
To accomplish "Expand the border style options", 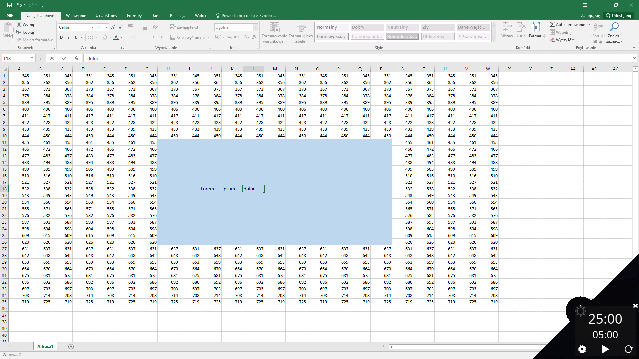I will [96, 37].
